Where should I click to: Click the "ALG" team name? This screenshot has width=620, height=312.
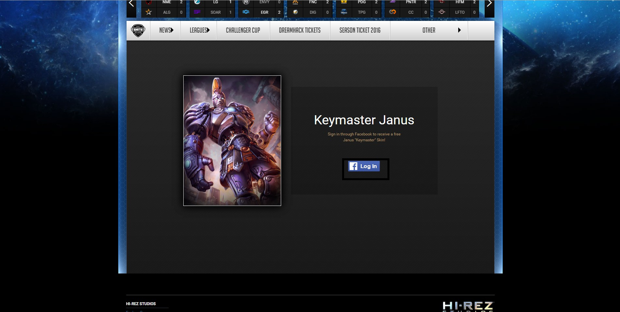pyautogui.click(x=167, y=12)
